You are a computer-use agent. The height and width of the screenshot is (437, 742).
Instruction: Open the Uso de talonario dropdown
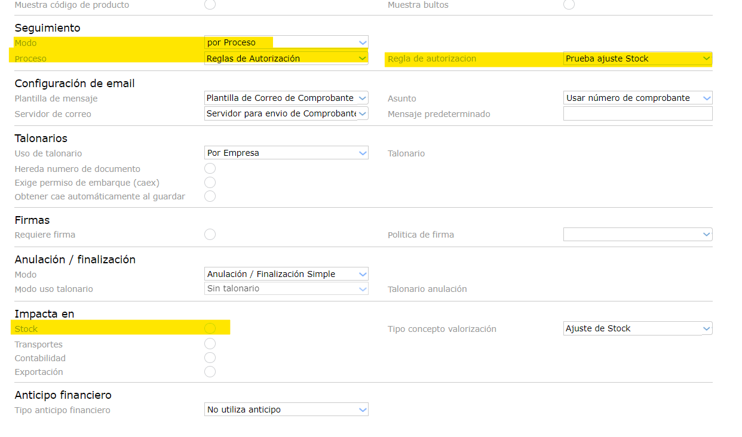(x=286, y=153)
